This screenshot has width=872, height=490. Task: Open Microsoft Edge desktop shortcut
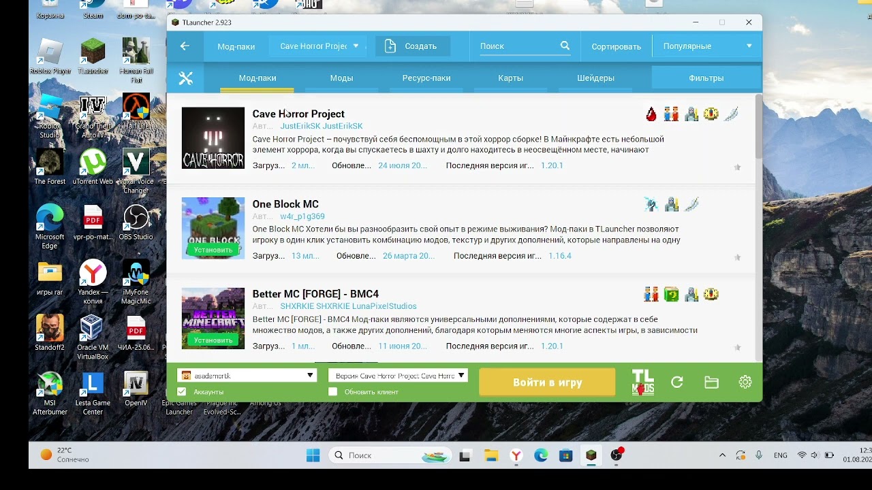pyautogui.click(x=50, y=227)
